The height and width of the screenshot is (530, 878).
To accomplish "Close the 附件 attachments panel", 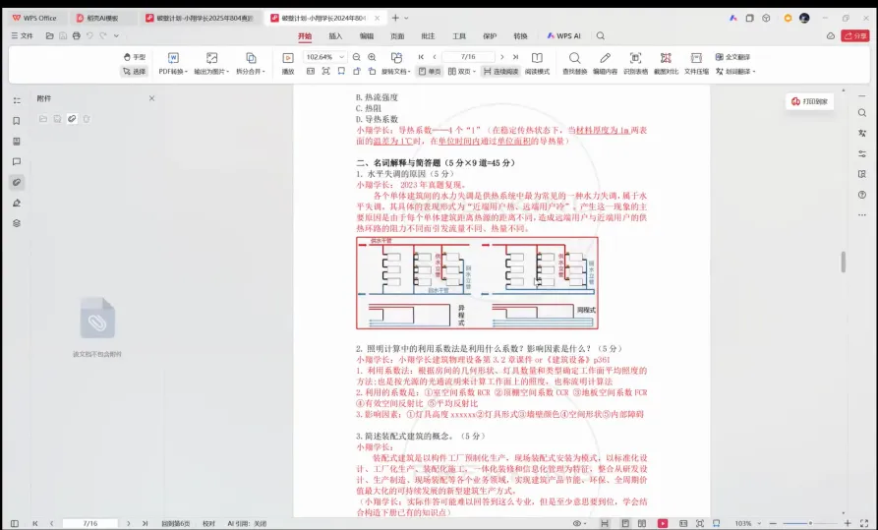I will (151, 98).
